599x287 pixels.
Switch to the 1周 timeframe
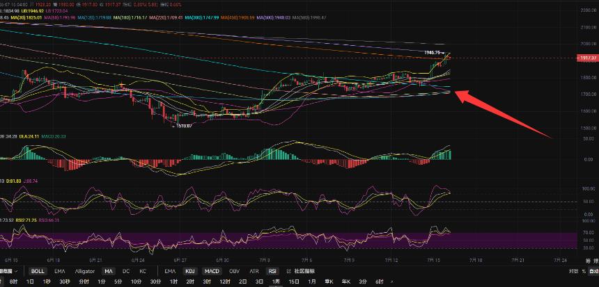pos(277,281)
